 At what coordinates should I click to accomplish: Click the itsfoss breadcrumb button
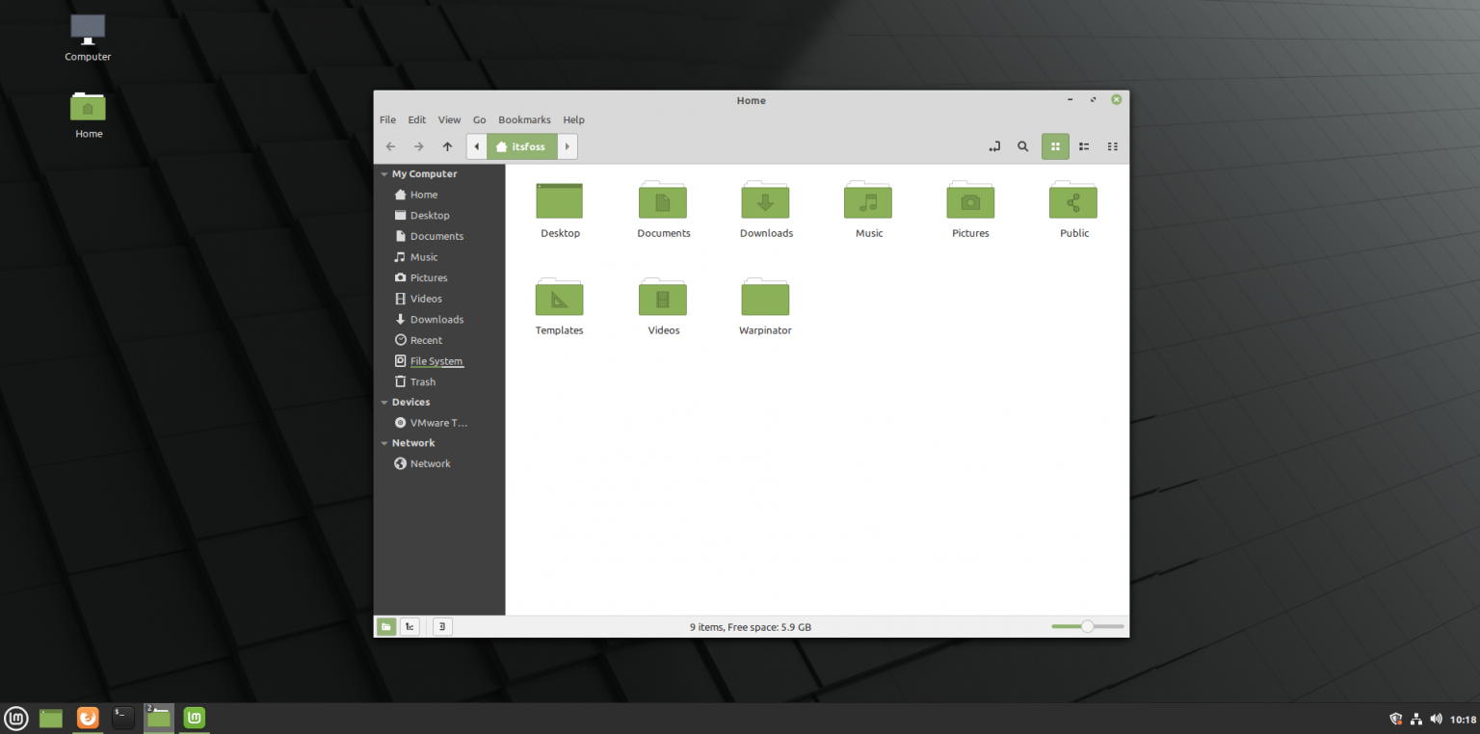521,145
